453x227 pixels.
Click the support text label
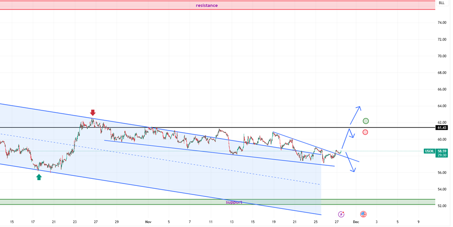[x=234, y=202]
